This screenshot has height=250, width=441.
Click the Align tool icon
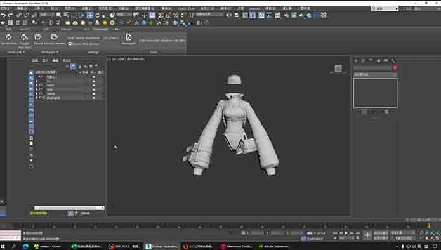tap(237, 15)
